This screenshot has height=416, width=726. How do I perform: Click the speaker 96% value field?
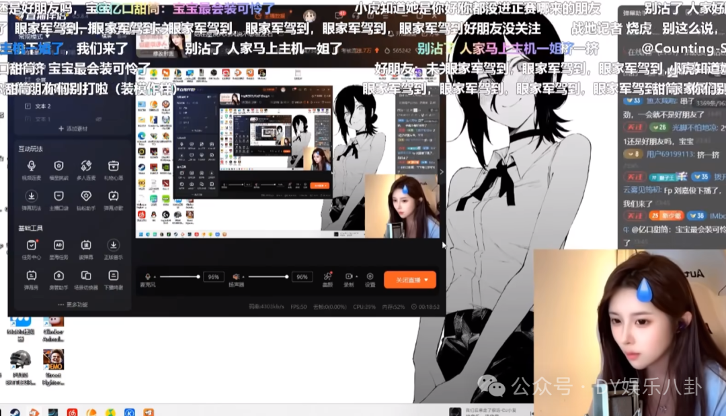pyautogui.click(x=302, y=277)
